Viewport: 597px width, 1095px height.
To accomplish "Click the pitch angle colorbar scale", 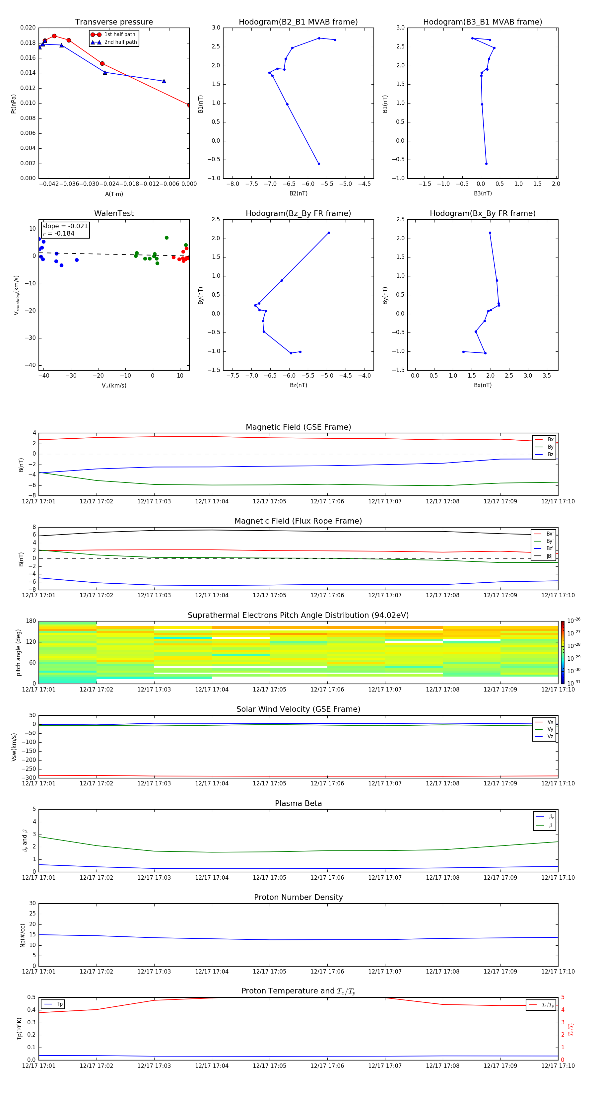I will (x=563, y=652).
